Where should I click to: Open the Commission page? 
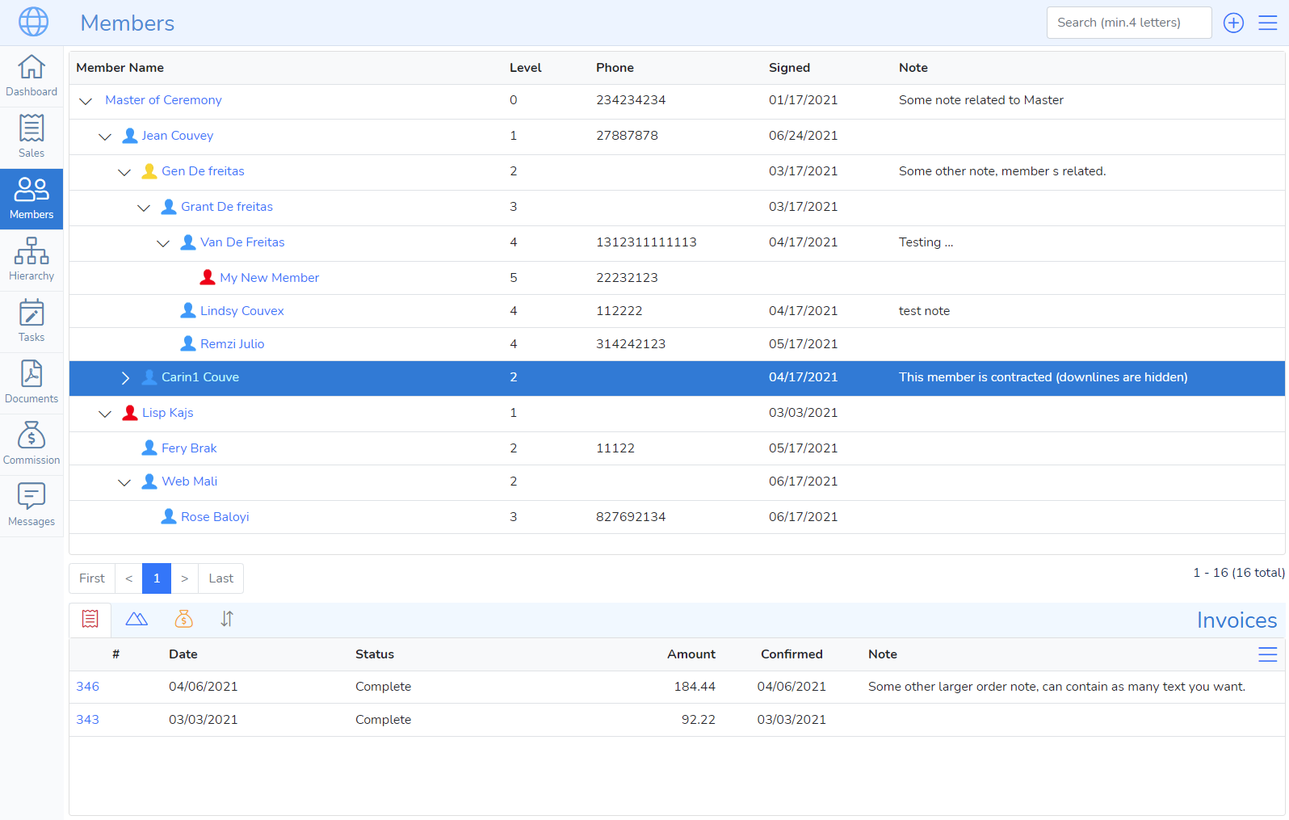[31, 444]
